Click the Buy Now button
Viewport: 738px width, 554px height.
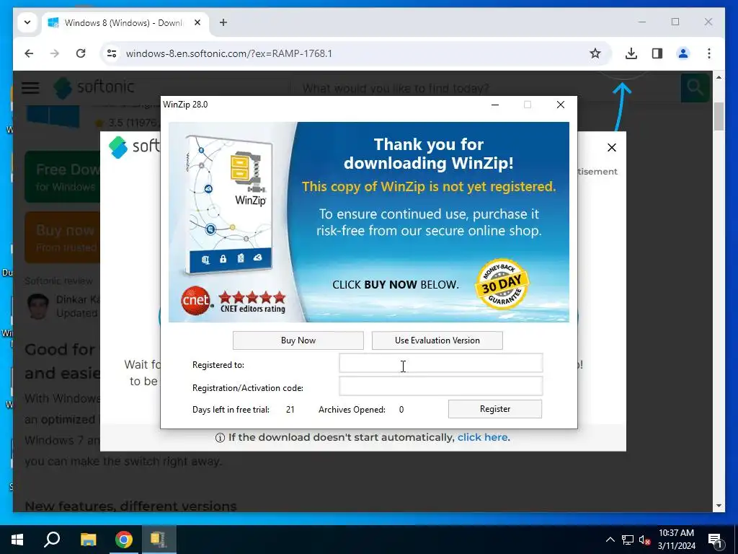[298, 340]
